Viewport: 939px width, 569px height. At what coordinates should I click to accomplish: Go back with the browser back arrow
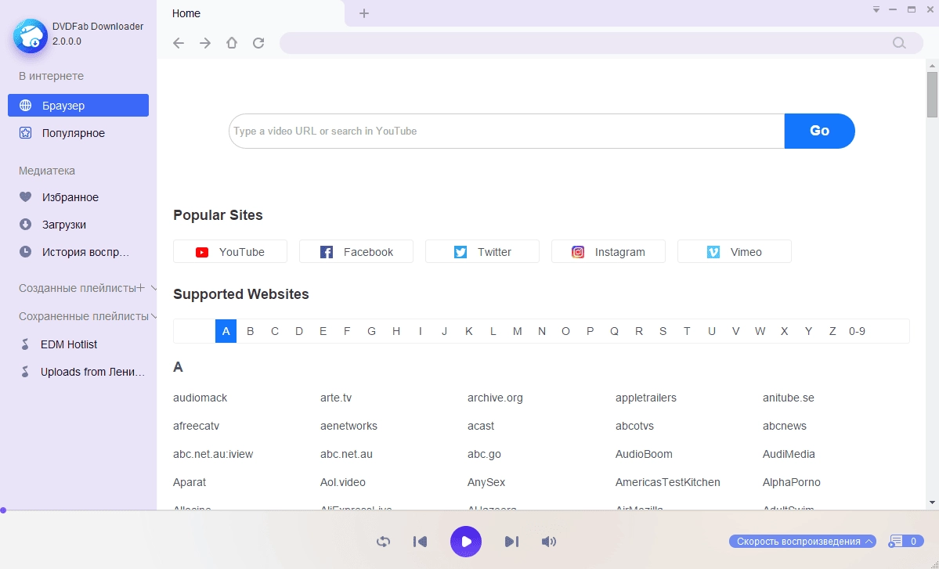pos(179,43)
